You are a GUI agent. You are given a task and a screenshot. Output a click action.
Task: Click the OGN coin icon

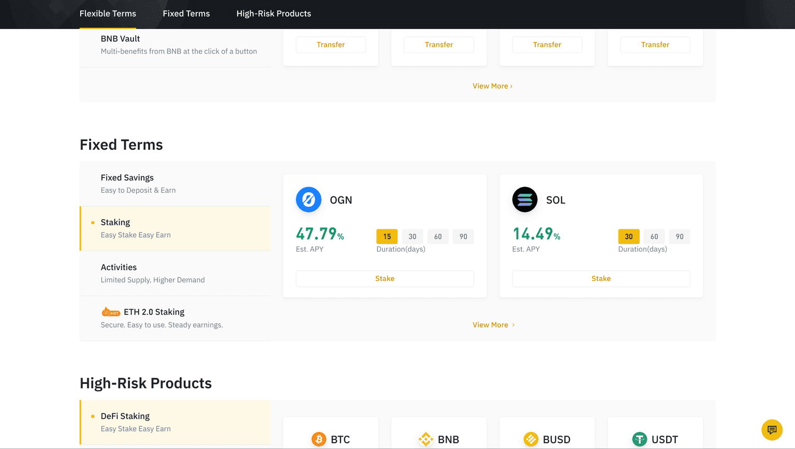point(308,199)
